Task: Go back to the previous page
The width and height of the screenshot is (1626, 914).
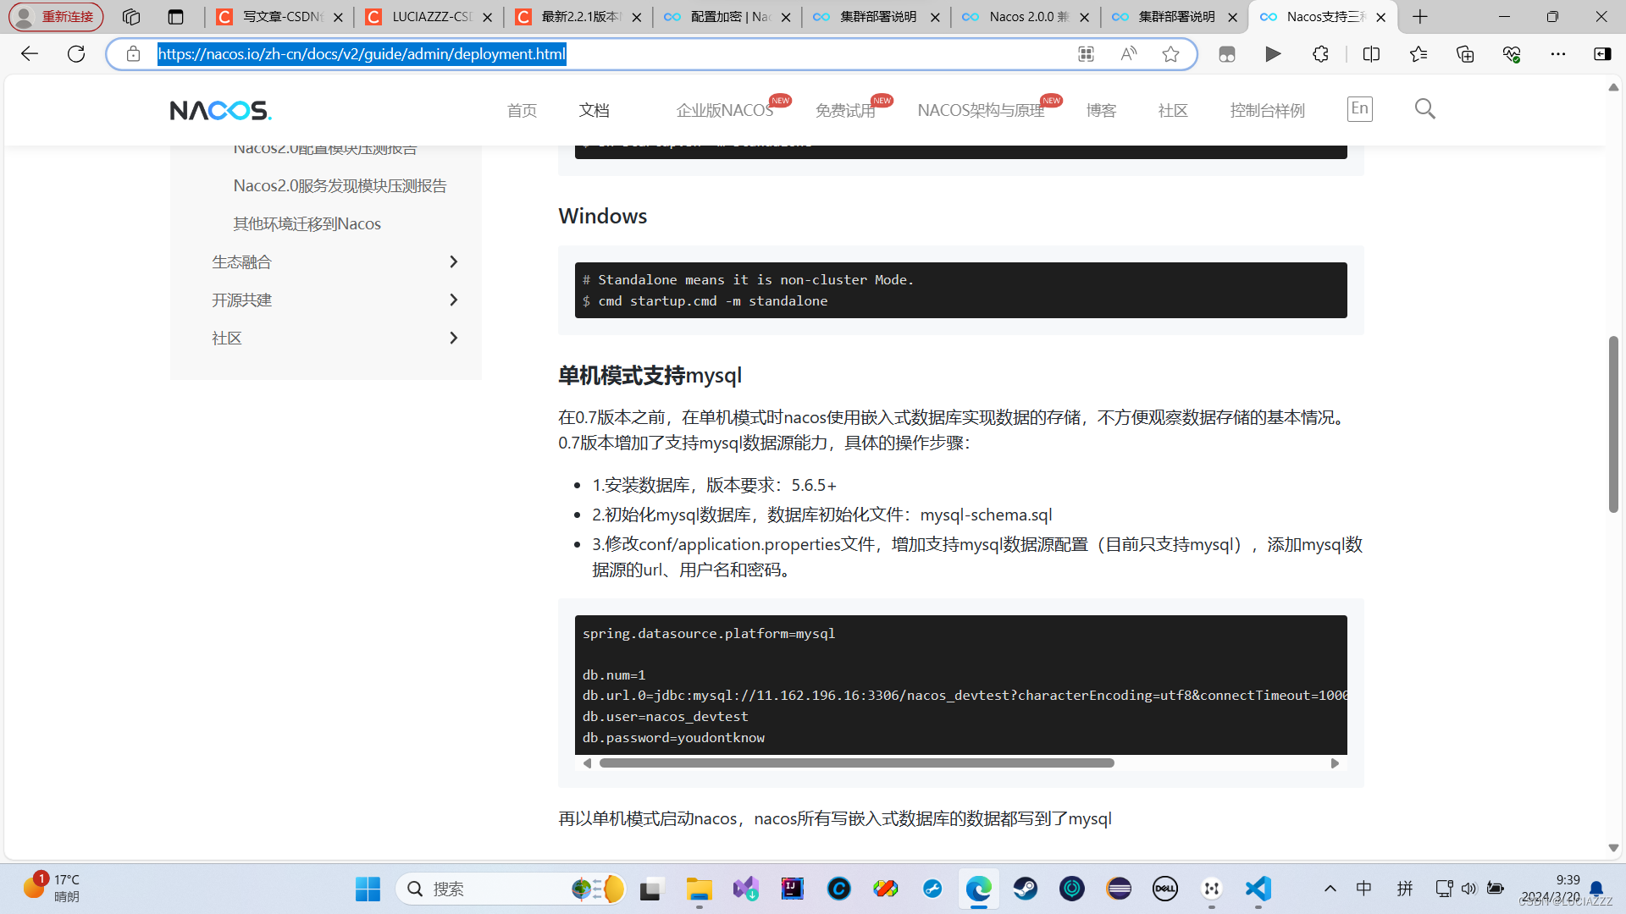Action: coord(30,54)
